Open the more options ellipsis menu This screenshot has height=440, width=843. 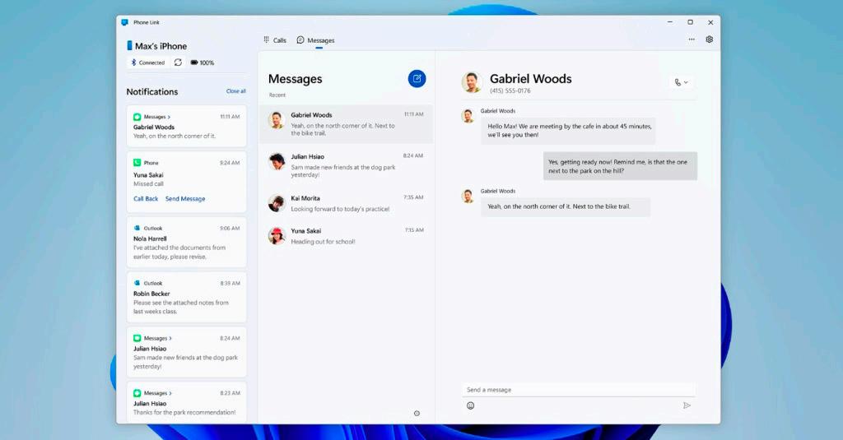[x=692, y=39]
